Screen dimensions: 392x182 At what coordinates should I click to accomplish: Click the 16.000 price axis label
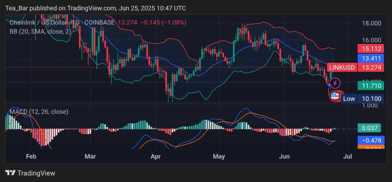pos(371,40)
